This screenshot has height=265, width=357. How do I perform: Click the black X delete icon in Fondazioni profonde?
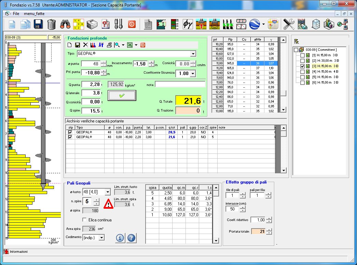(x=85, y=45)
